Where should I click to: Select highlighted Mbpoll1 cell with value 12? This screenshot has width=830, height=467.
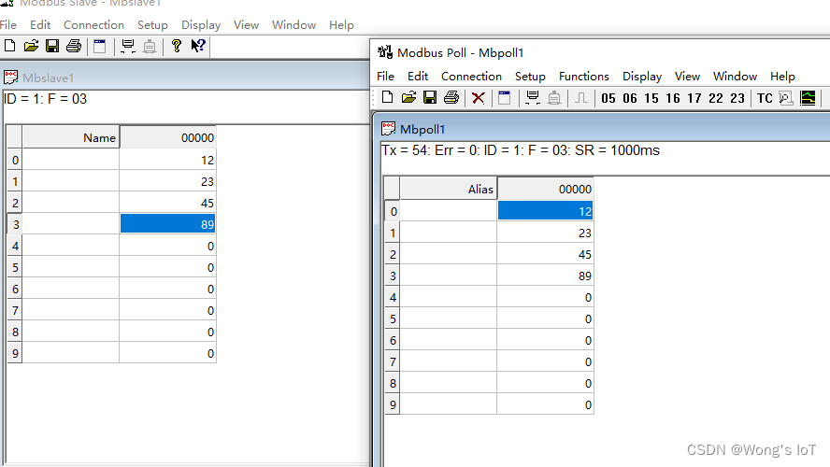click(x=545, y=211)
